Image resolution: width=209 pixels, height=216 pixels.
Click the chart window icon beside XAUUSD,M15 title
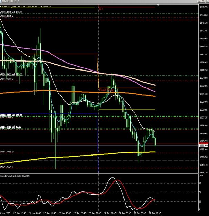tap(1, 1)
